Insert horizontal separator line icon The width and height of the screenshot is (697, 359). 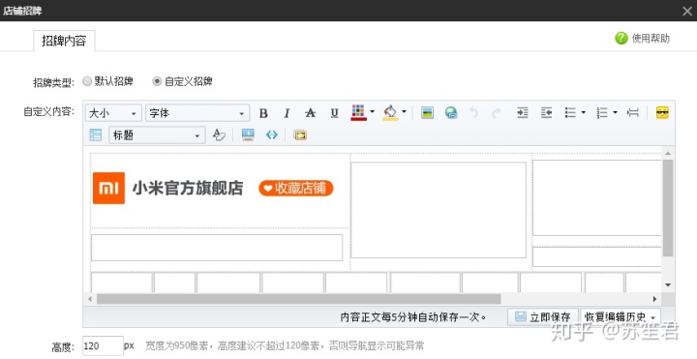pyautogui.click(x=632, y=113)
